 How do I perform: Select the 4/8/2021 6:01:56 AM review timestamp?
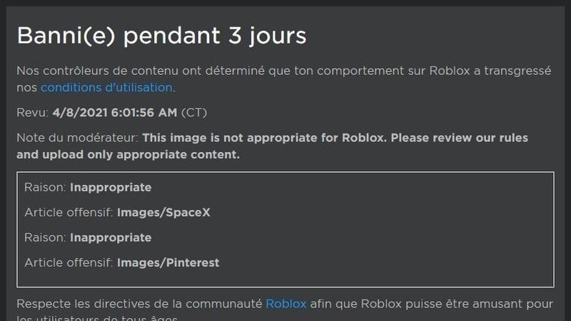point(115,113)
